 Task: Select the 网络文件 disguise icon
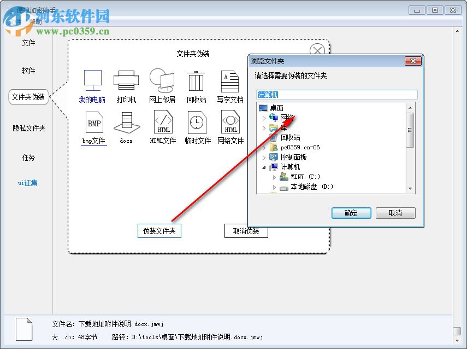pos(230,123)
